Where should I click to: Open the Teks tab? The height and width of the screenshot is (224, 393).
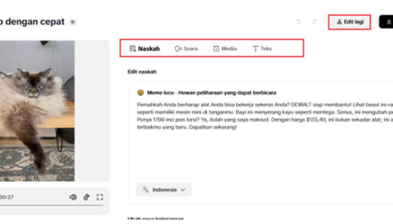pos(262,49)
